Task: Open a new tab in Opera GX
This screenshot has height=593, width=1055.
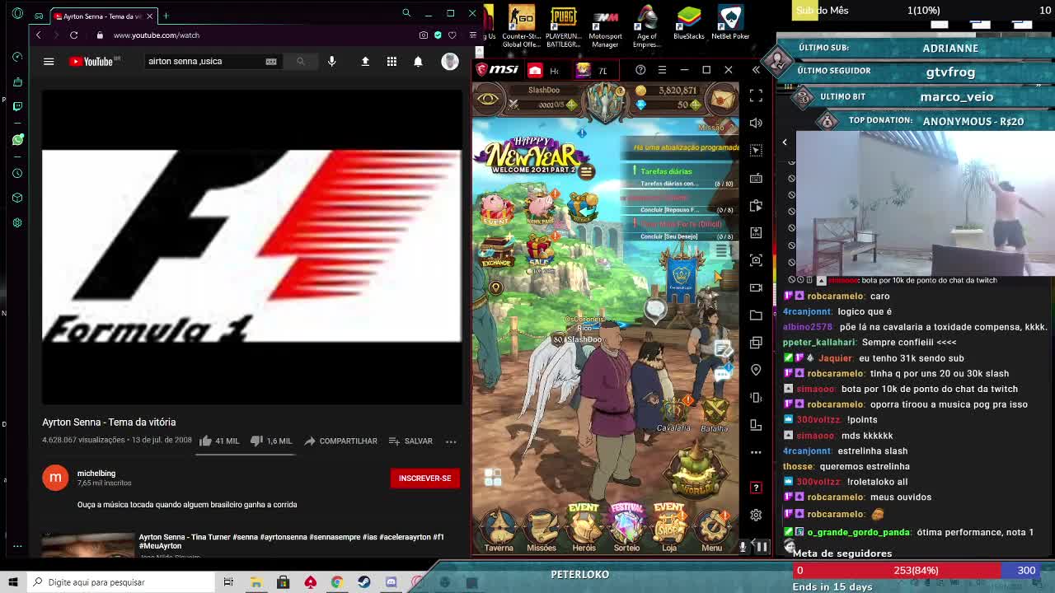Action: coord(166,16)
